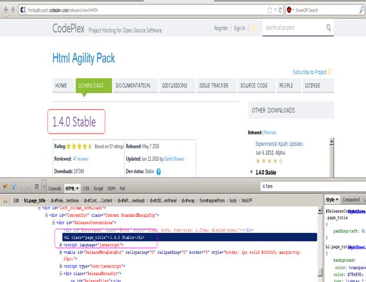Select h1.page_title in the breadcrumb
This screenshot has width=366, height=282.
[x=35, y=201]
